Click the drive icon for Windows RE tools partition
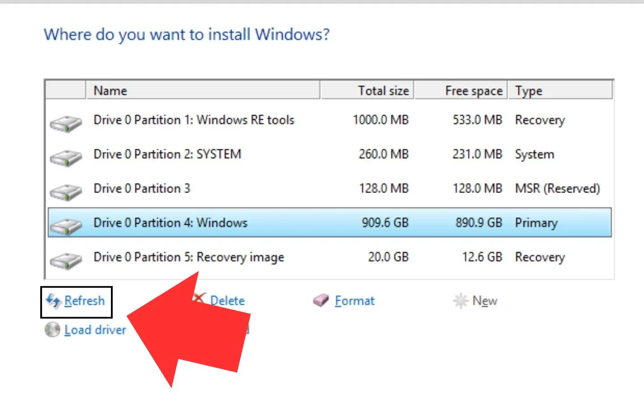The width and height of the screenshot is (644, 402). [x=65, y=123]
